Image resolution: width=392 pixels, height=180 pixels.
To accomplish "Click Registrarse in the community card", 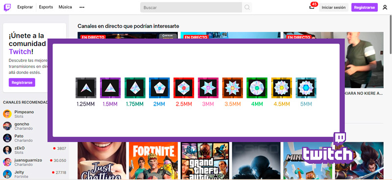I will pyautogui.click(x=22, y=82).
